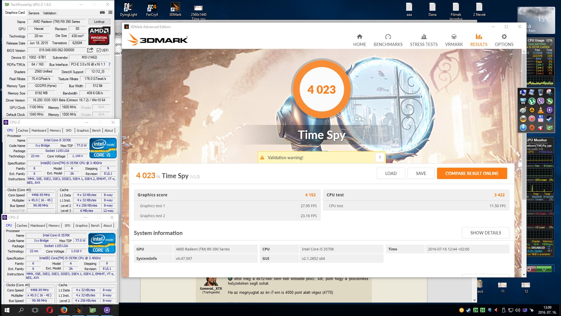Open Bench tab in upper CPU-Z window
561x316 pixels.
click(x=96, y=130)
